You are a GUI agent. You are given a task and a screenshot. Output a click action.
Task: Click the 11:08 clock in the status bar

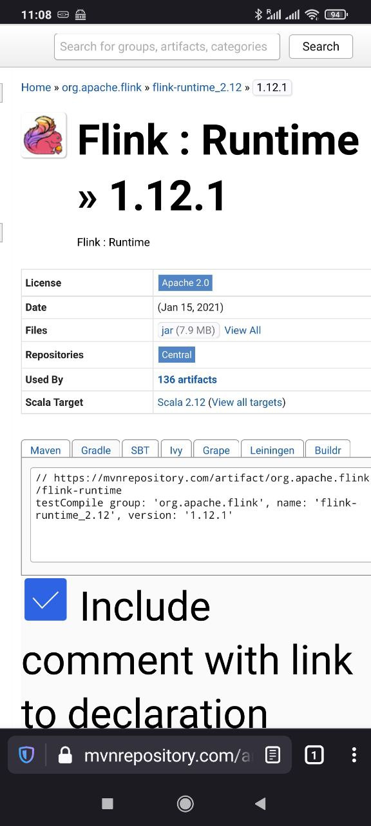36,14
